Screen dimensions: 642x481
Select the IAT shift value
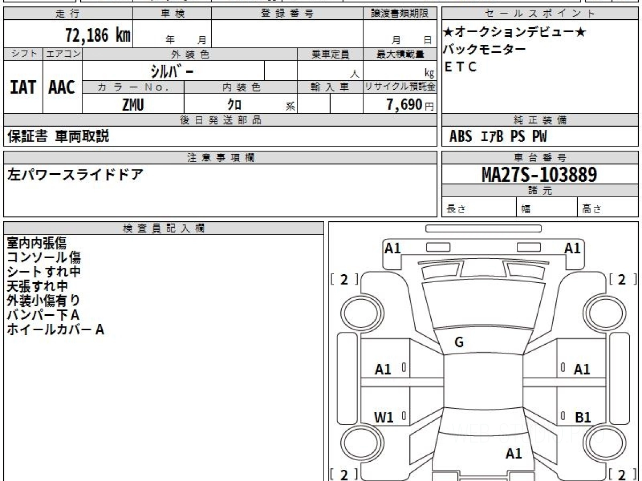(23, 87)
